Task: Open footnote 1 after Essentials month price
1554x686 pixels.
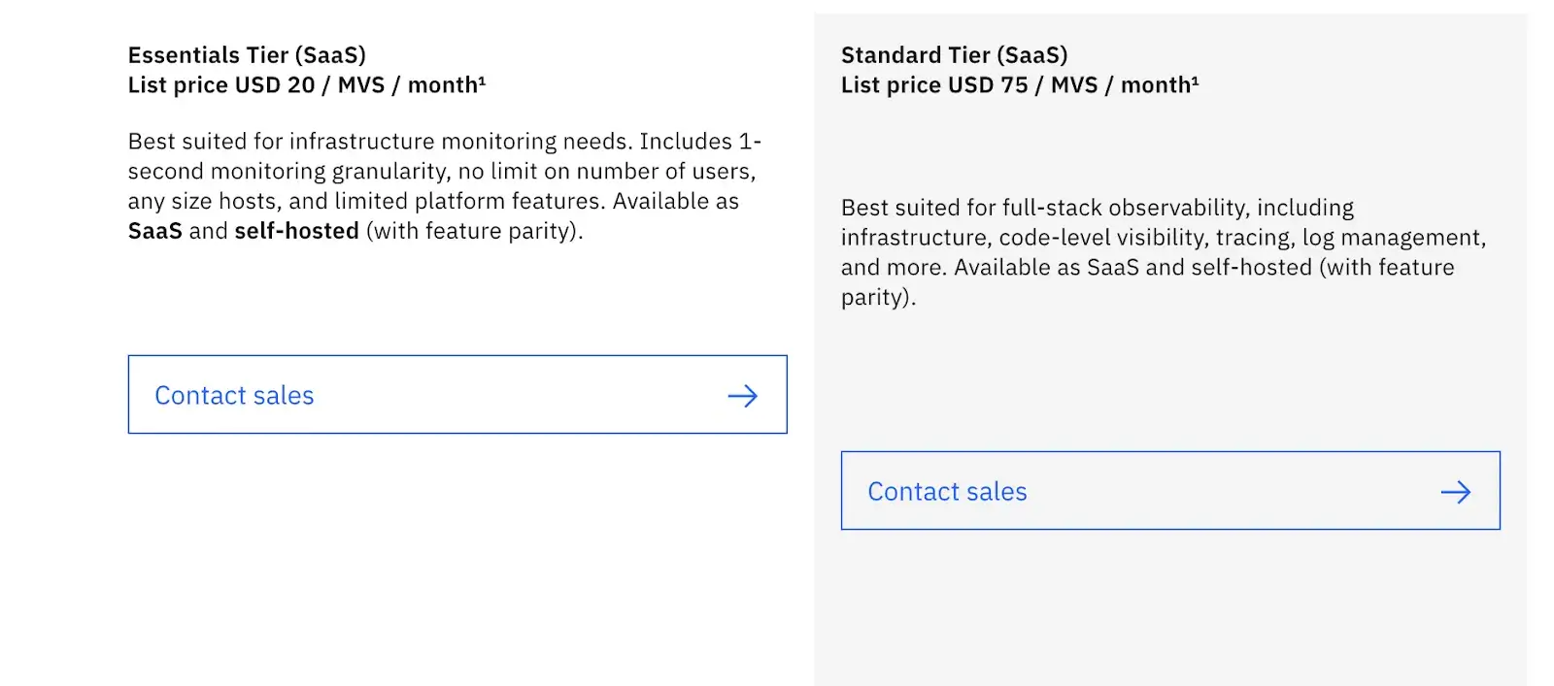Action: click(482, 81)
